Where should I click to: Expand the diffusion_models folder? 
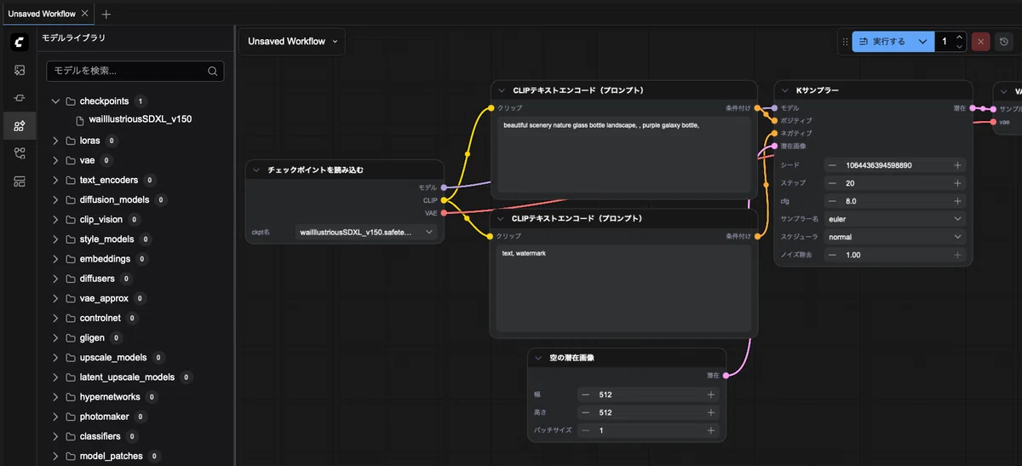[56, 199]
